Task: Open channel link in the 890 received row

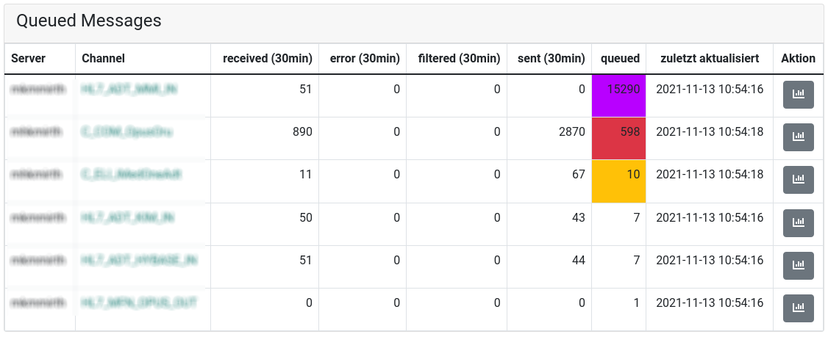Action: click(127, 132)
